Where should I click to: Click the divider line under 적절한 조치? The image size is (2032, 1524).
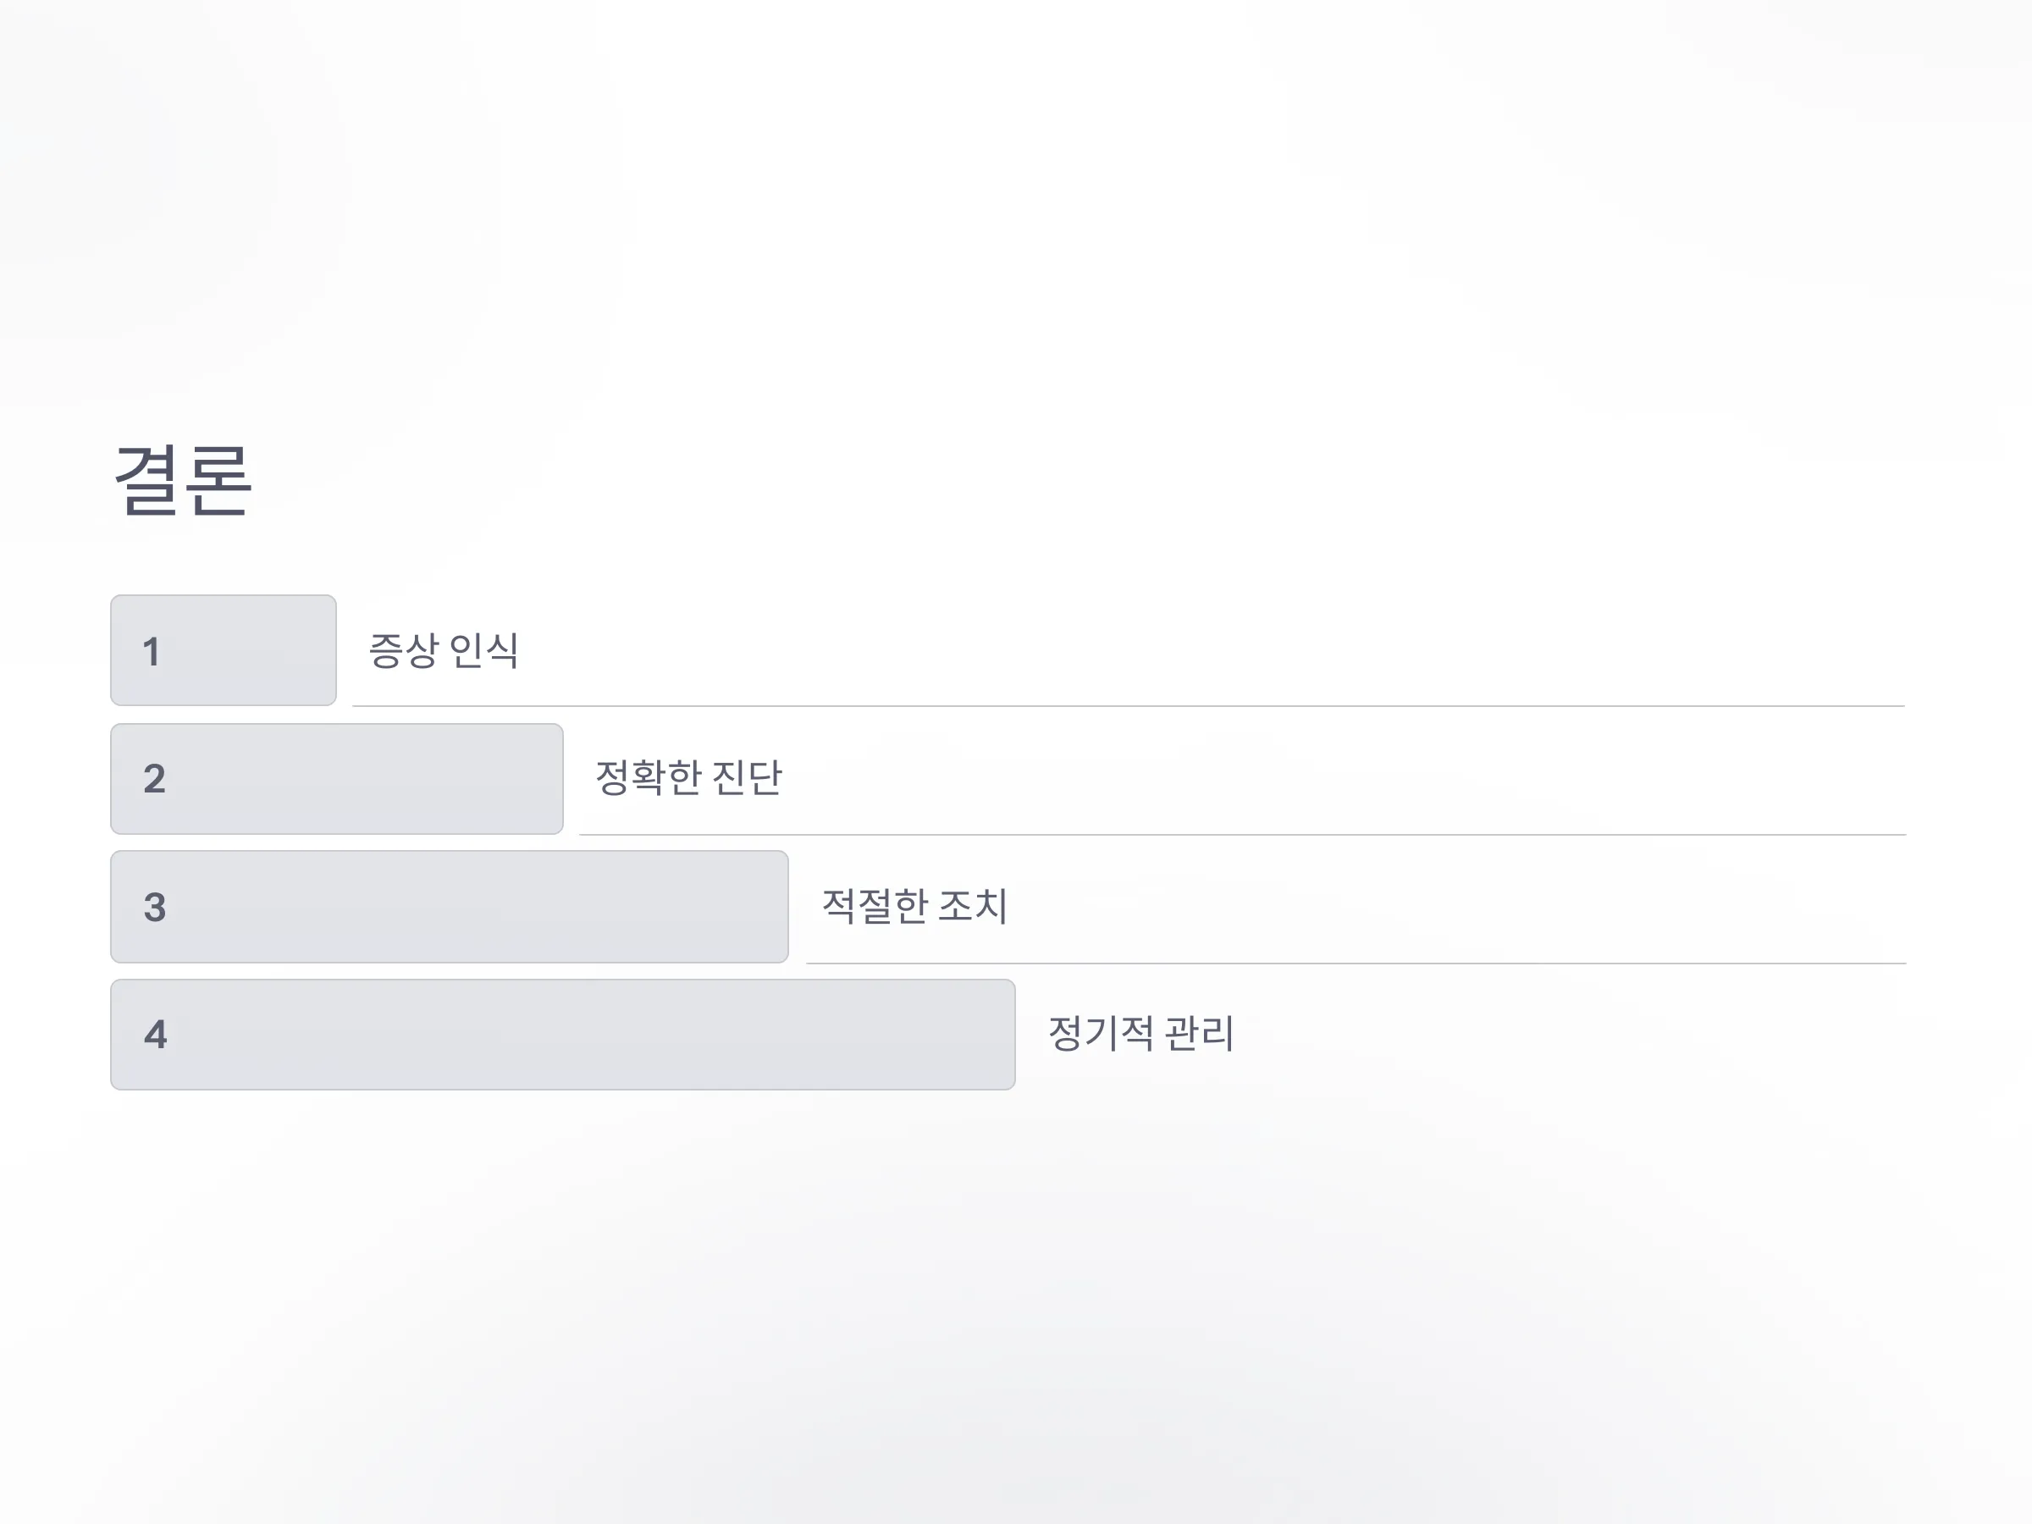click(x=1356, y=963)
